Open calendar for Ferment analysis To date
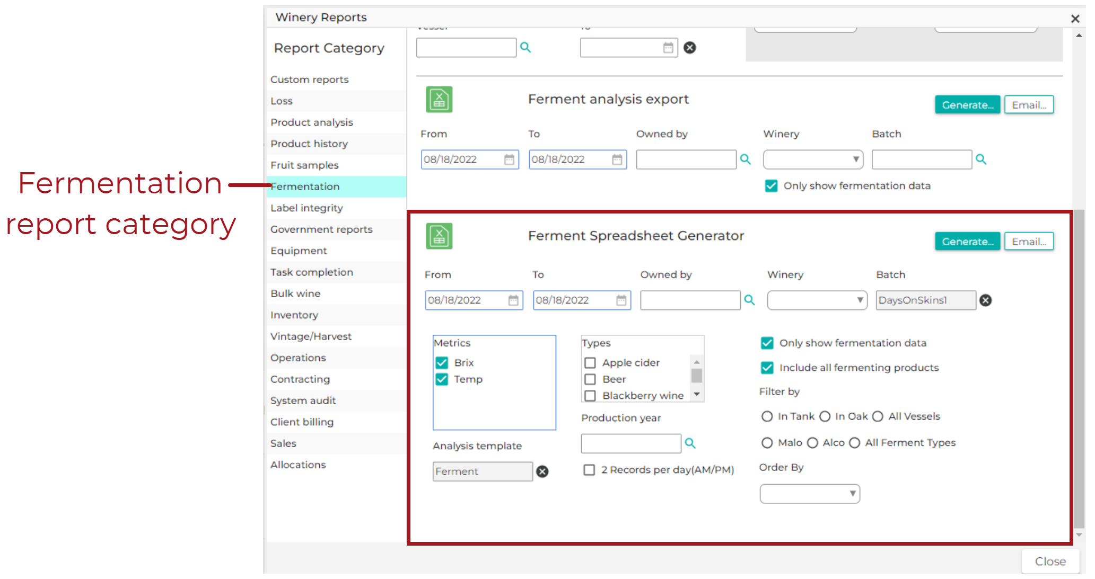 coord(617,159)
